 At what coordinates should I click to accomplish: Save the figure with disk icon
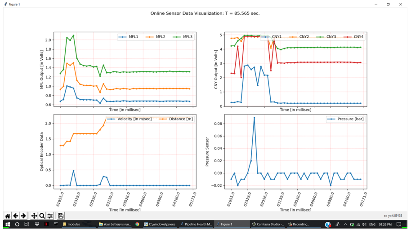[61, 216]
